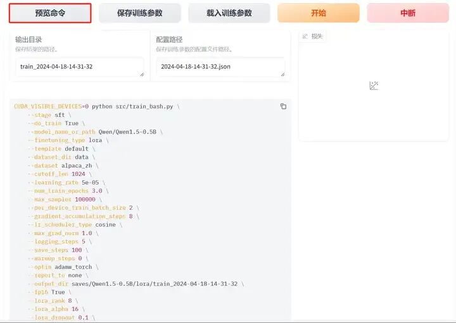Click the '--template default' line

point(61,149)
